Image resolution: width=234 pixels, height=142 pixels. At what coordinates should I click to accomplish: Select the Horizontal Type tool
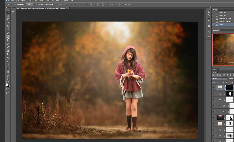(8, 65)
